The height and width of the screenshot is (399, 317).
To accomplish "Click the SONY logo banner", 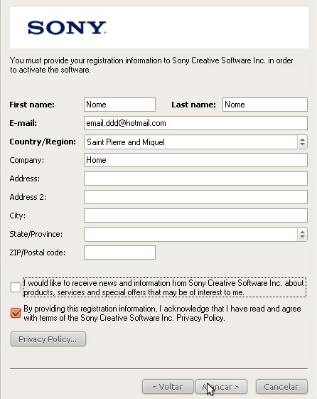I will [x=159, y=28].
